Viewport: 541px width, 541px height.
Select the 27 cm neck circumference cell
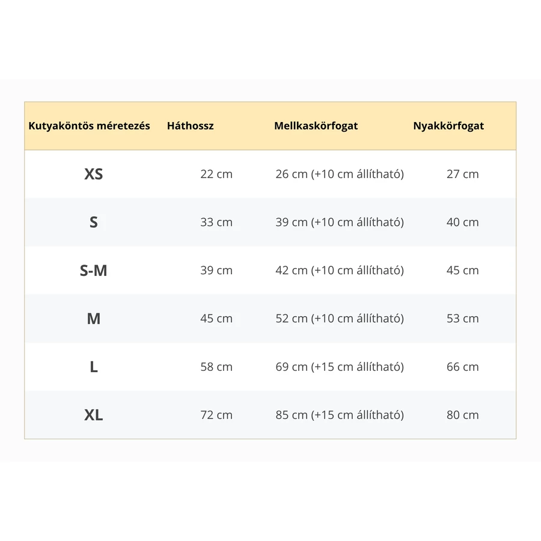(462, 174)
